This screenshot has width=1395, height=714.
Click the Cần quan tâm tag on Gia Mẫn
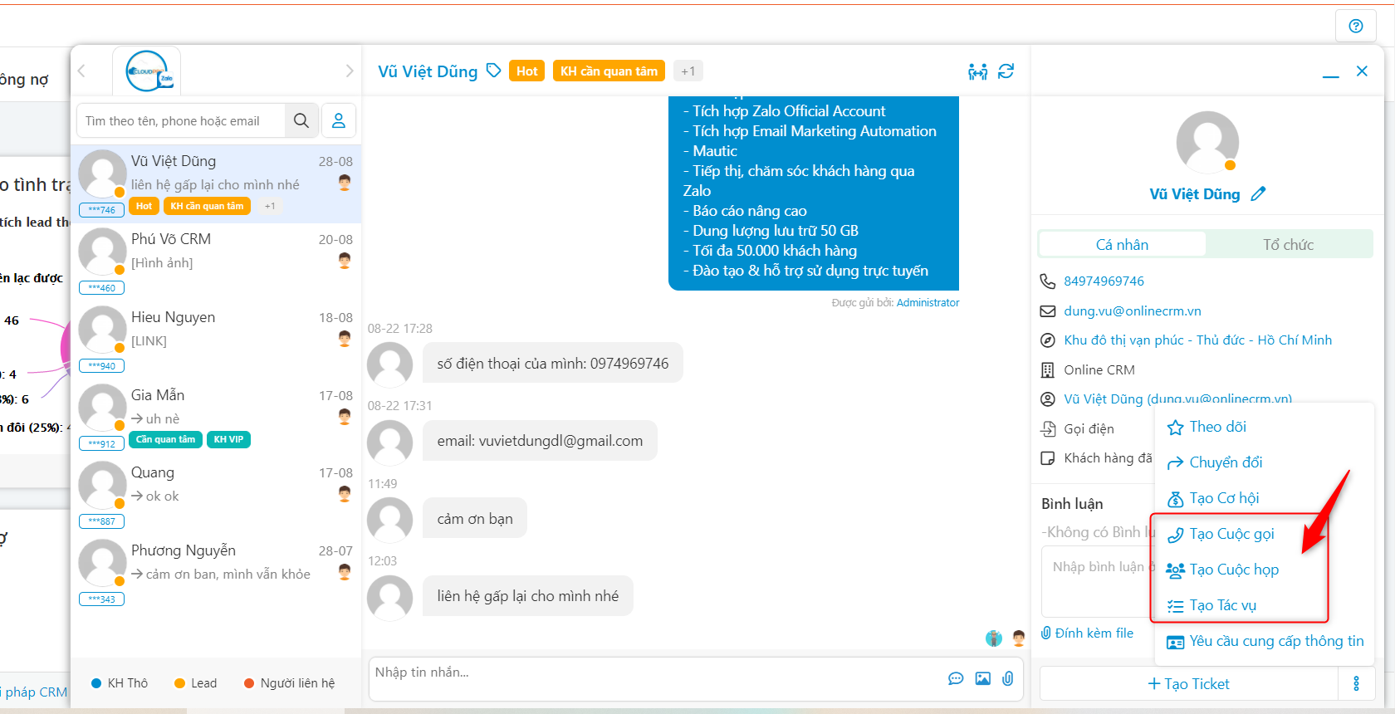tap(166, 439)
